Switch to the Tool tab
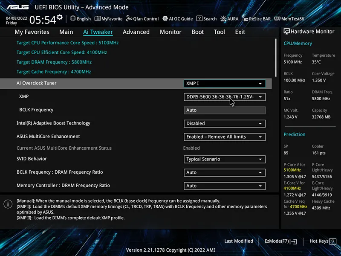The height and width of the screenshot is (256, 341). 219,32
